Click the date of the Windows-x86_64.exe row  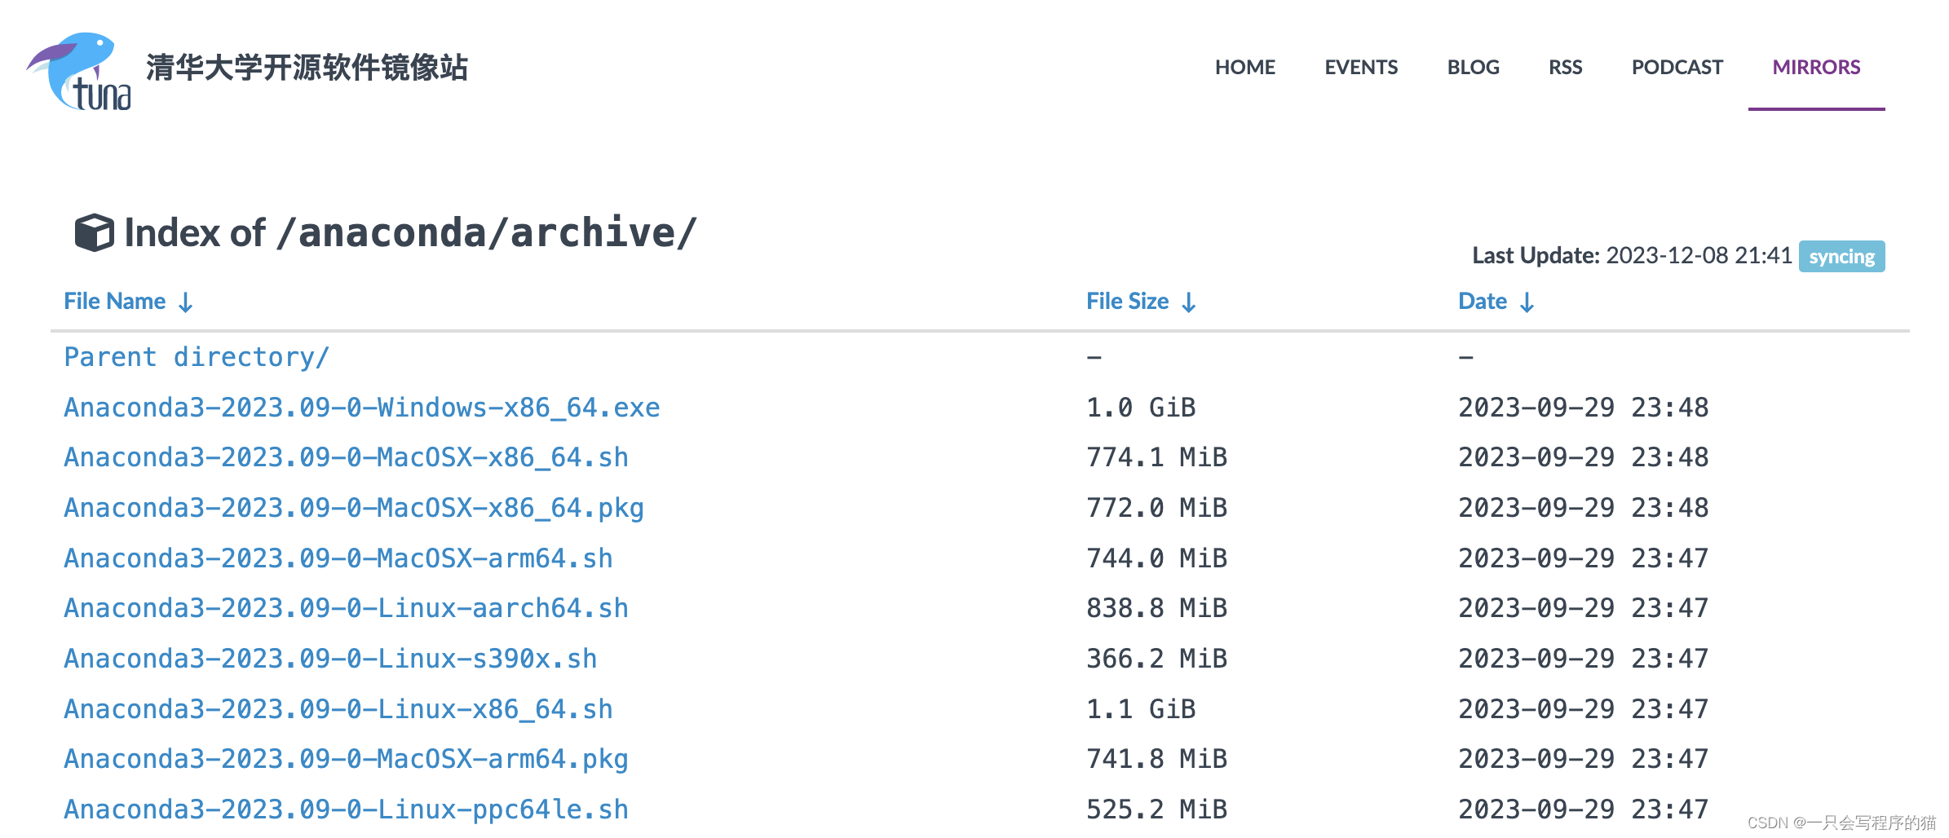click(1583, 408)
